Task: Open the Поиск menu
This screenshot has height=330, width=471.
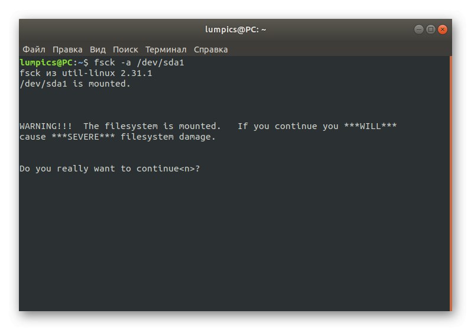Action: [125, 49]
